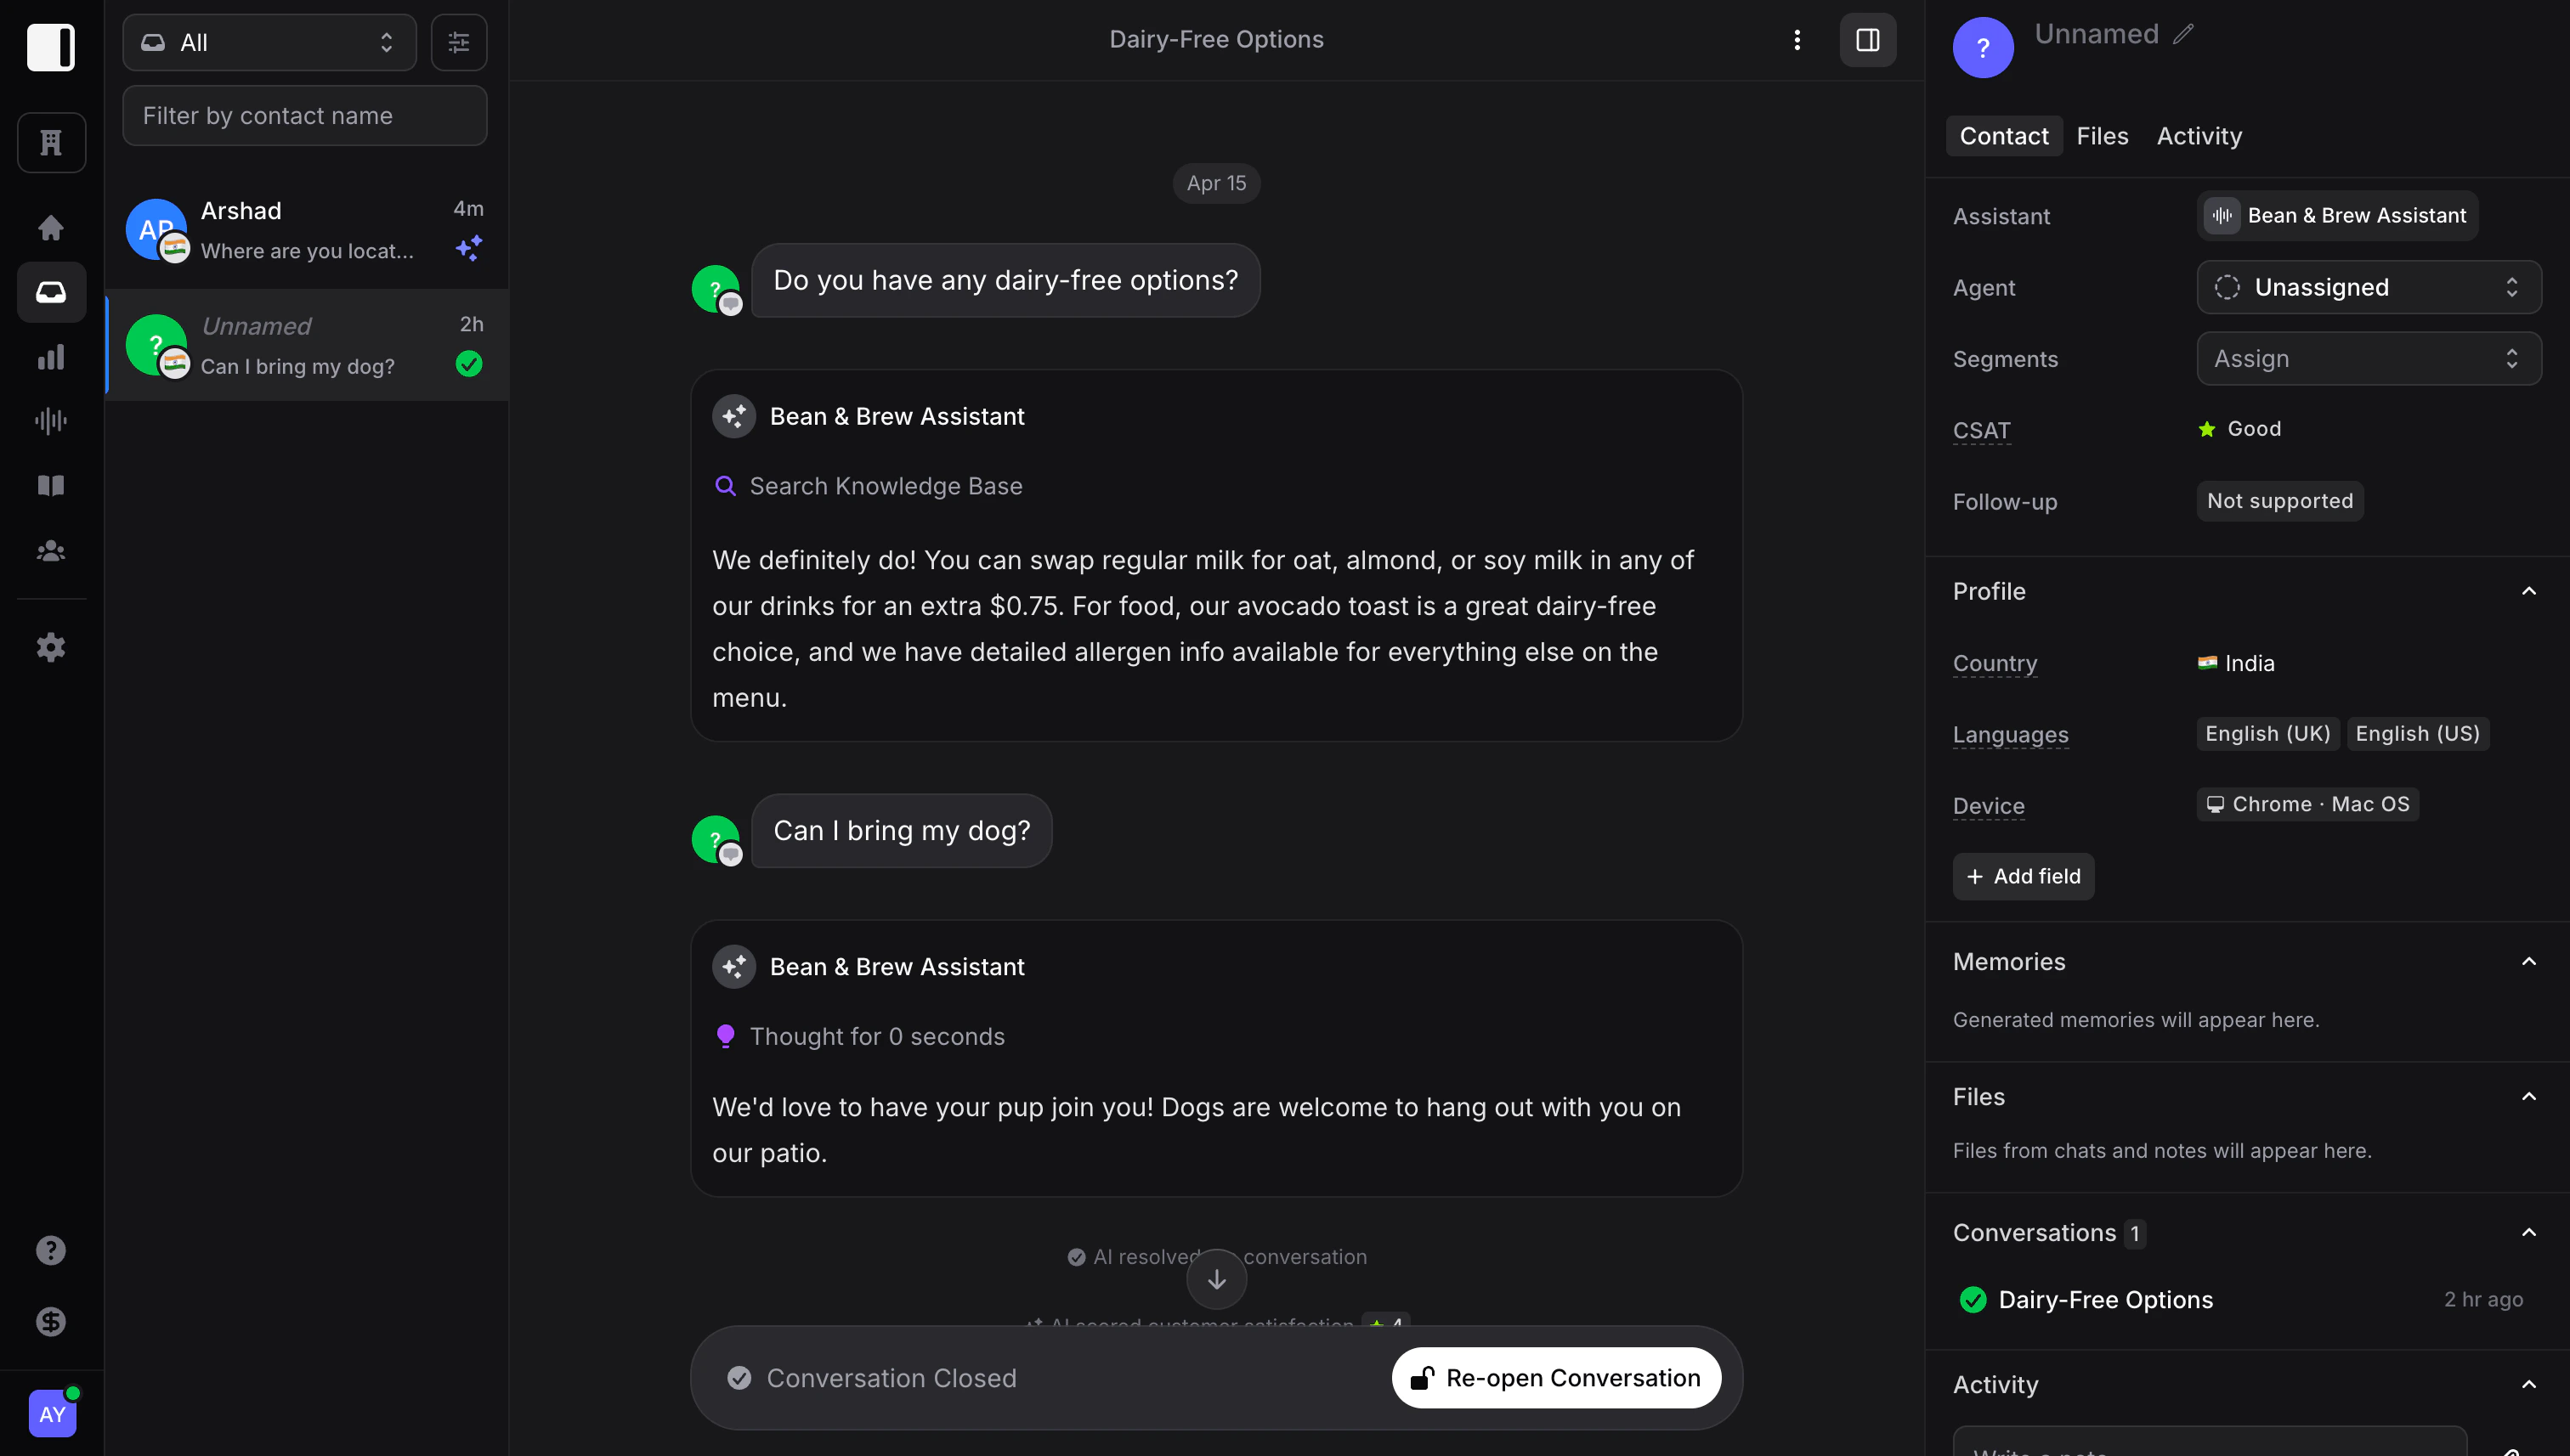Open the Analytics bar-chart sidebar icon
Viewport: 2570px width, 1456px height.
[50, 357]
